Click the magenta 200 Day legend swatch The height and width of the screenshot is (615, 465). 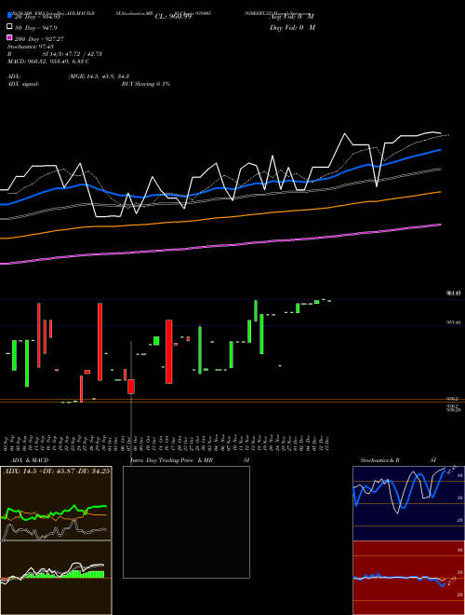[x=10, y=37]
